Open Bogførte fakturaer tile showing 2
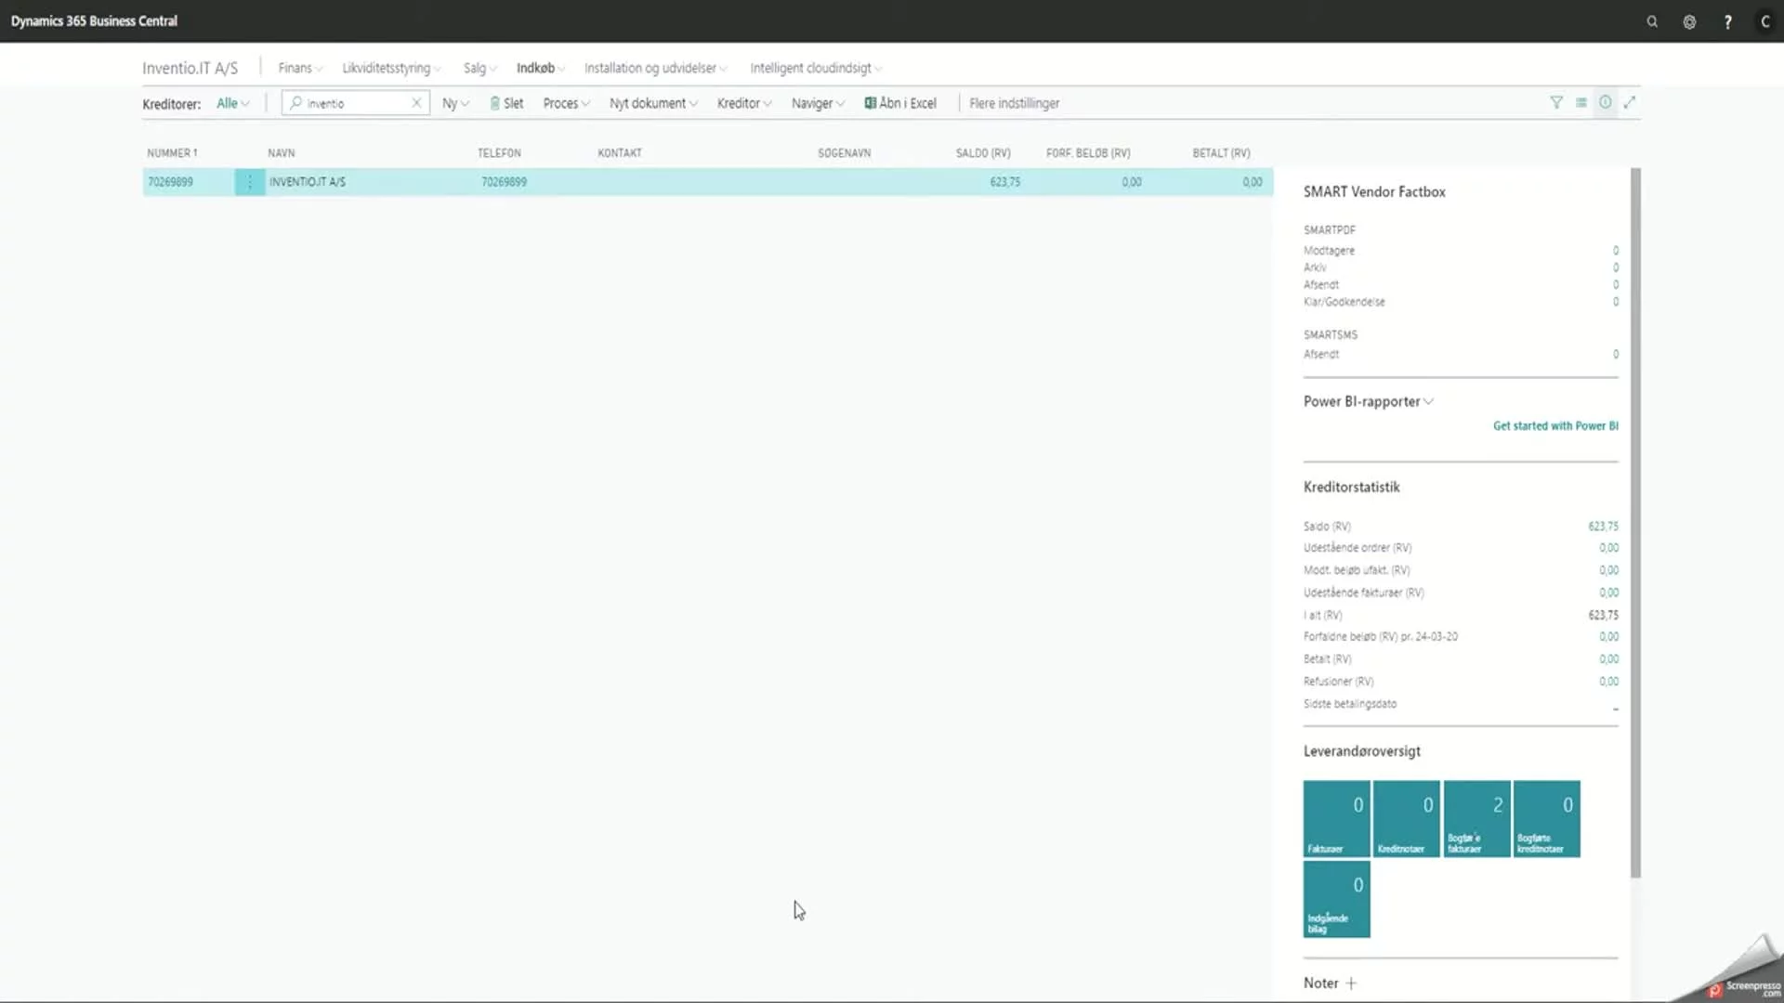1784x1003 pixels. (x=1476, y=818)
